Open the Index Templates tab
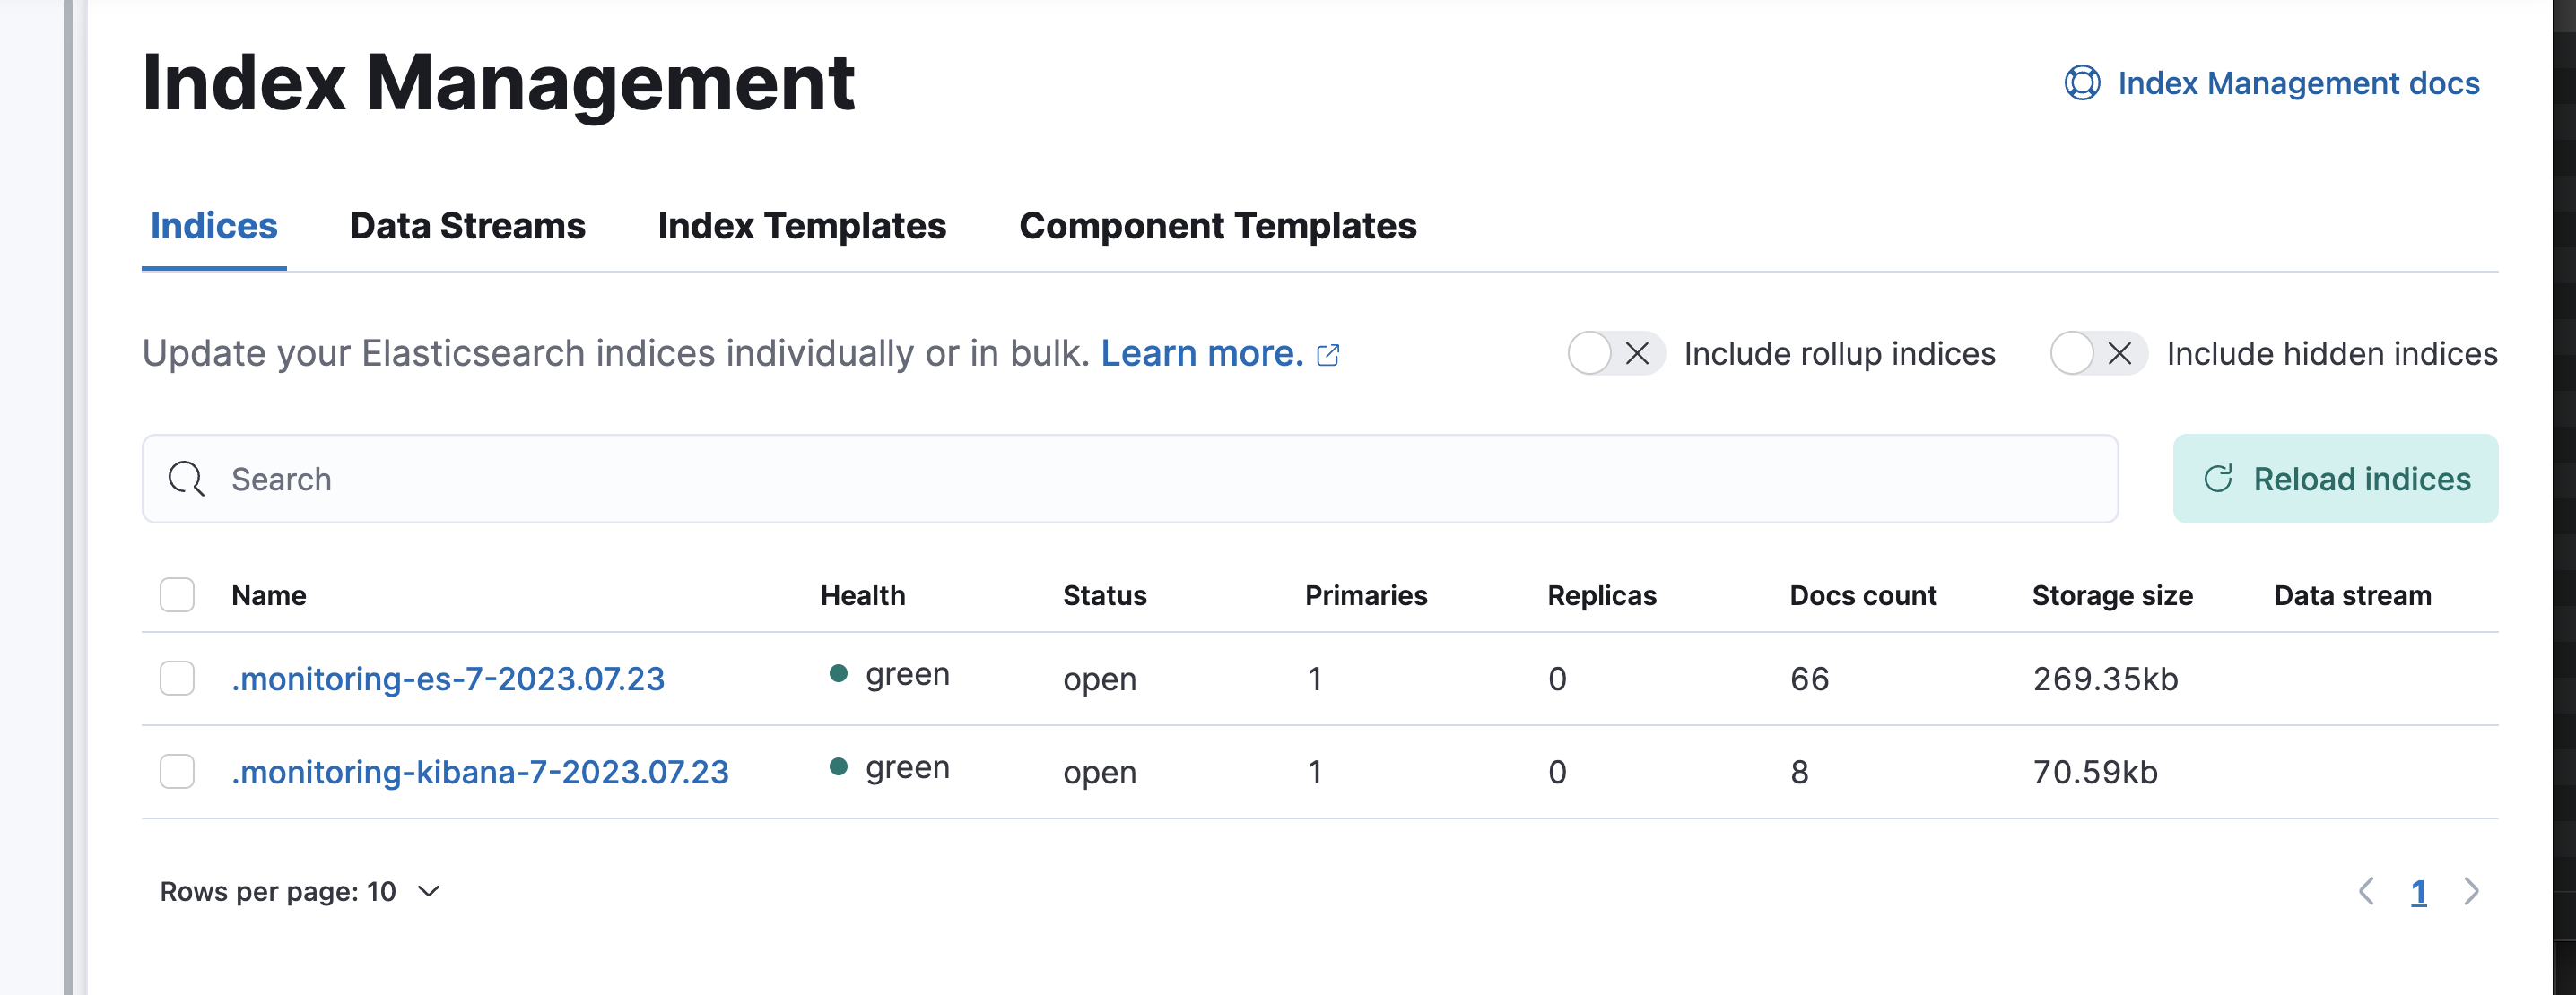 [x=801, y=227]
